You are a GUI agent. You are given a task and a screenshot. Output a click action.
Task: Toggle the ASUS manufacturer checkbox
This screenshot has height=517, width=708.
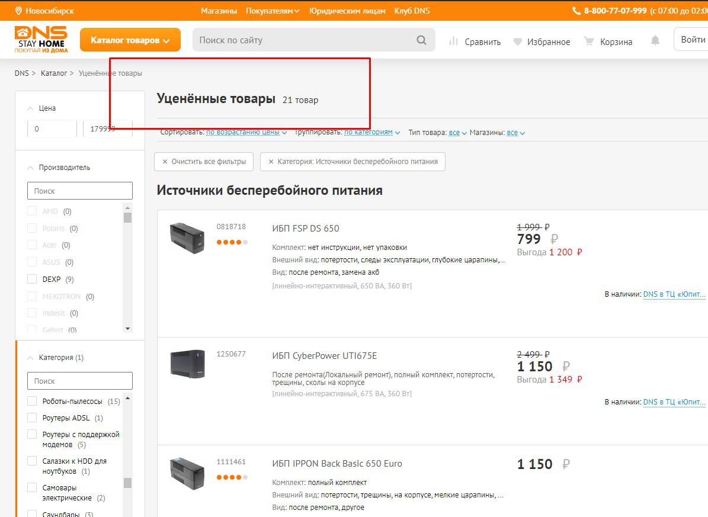[x=32, y=262]
